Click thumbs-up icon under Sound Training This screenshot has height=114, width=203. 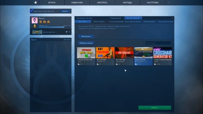click(x=136, y=64)
